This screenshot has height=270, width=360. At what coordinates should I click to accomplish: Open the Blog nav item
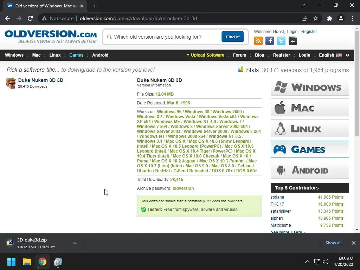point(260,55)
